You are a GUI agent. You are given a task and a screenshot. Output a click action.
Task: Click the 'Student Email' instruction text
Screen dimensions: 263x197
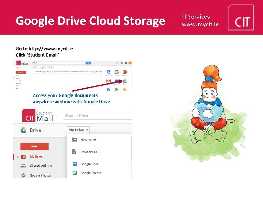click(x=43, y=55)
